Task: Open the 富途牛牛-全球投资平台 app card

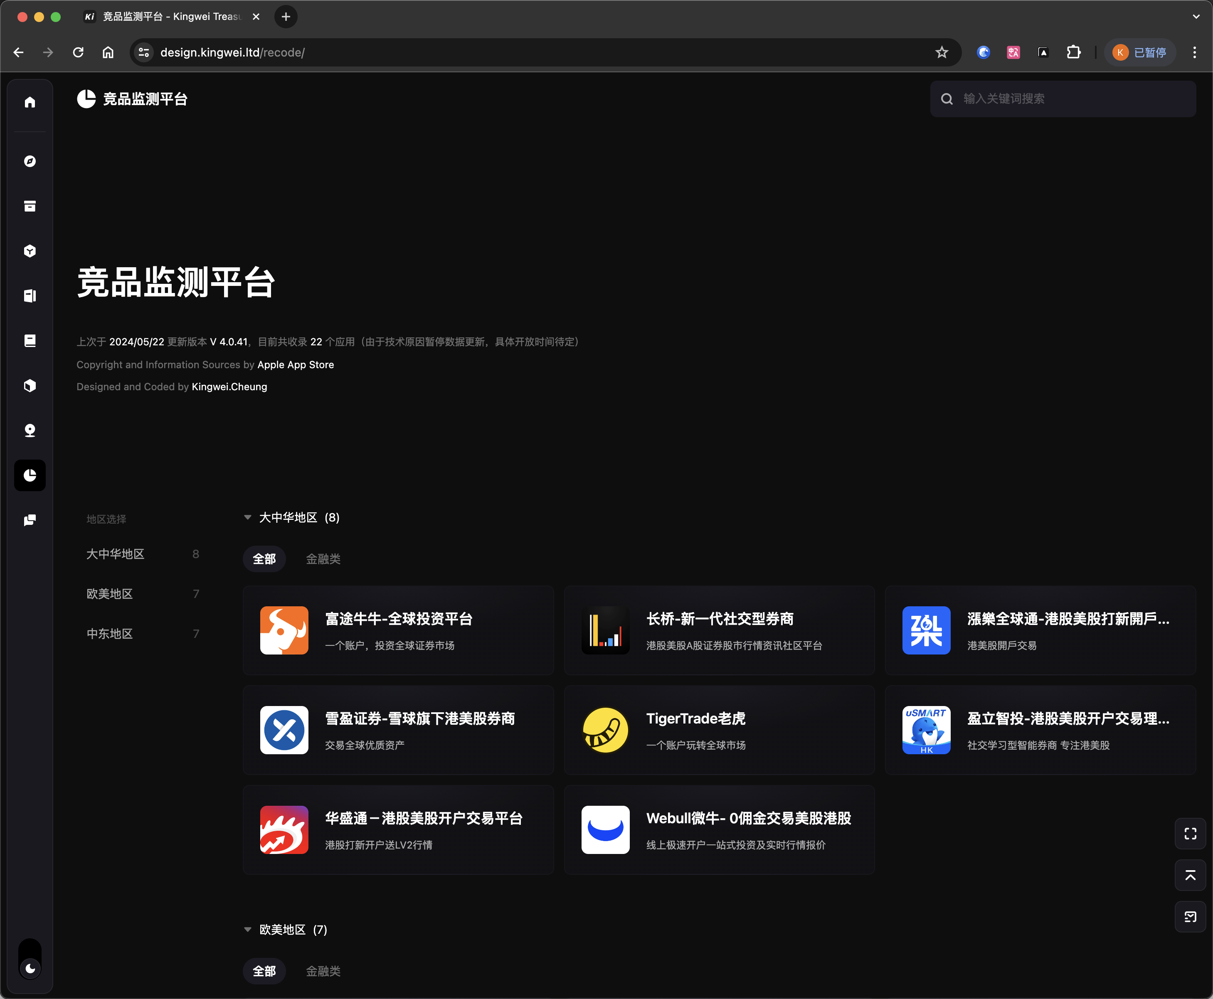Action: (x=398, y=630)
